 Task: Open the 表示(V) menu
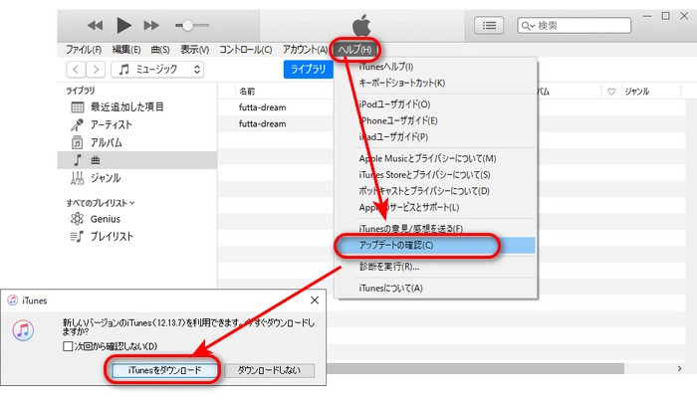(194, 50)
